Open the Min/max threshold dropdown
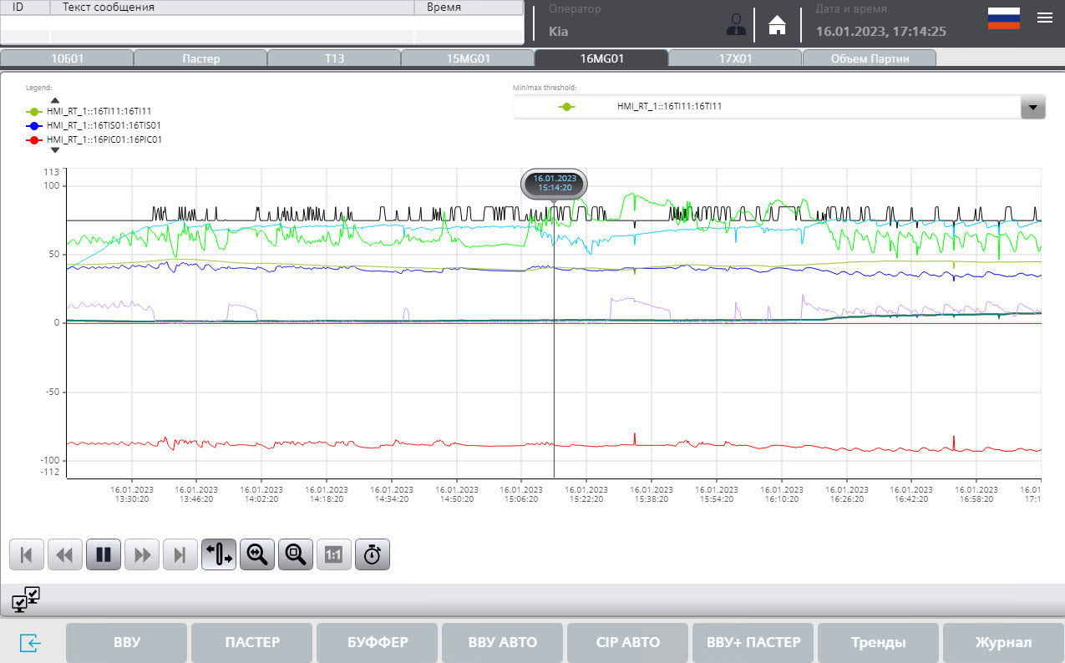This screenshot has width=1065, height=663. [x=1032, y=107]
